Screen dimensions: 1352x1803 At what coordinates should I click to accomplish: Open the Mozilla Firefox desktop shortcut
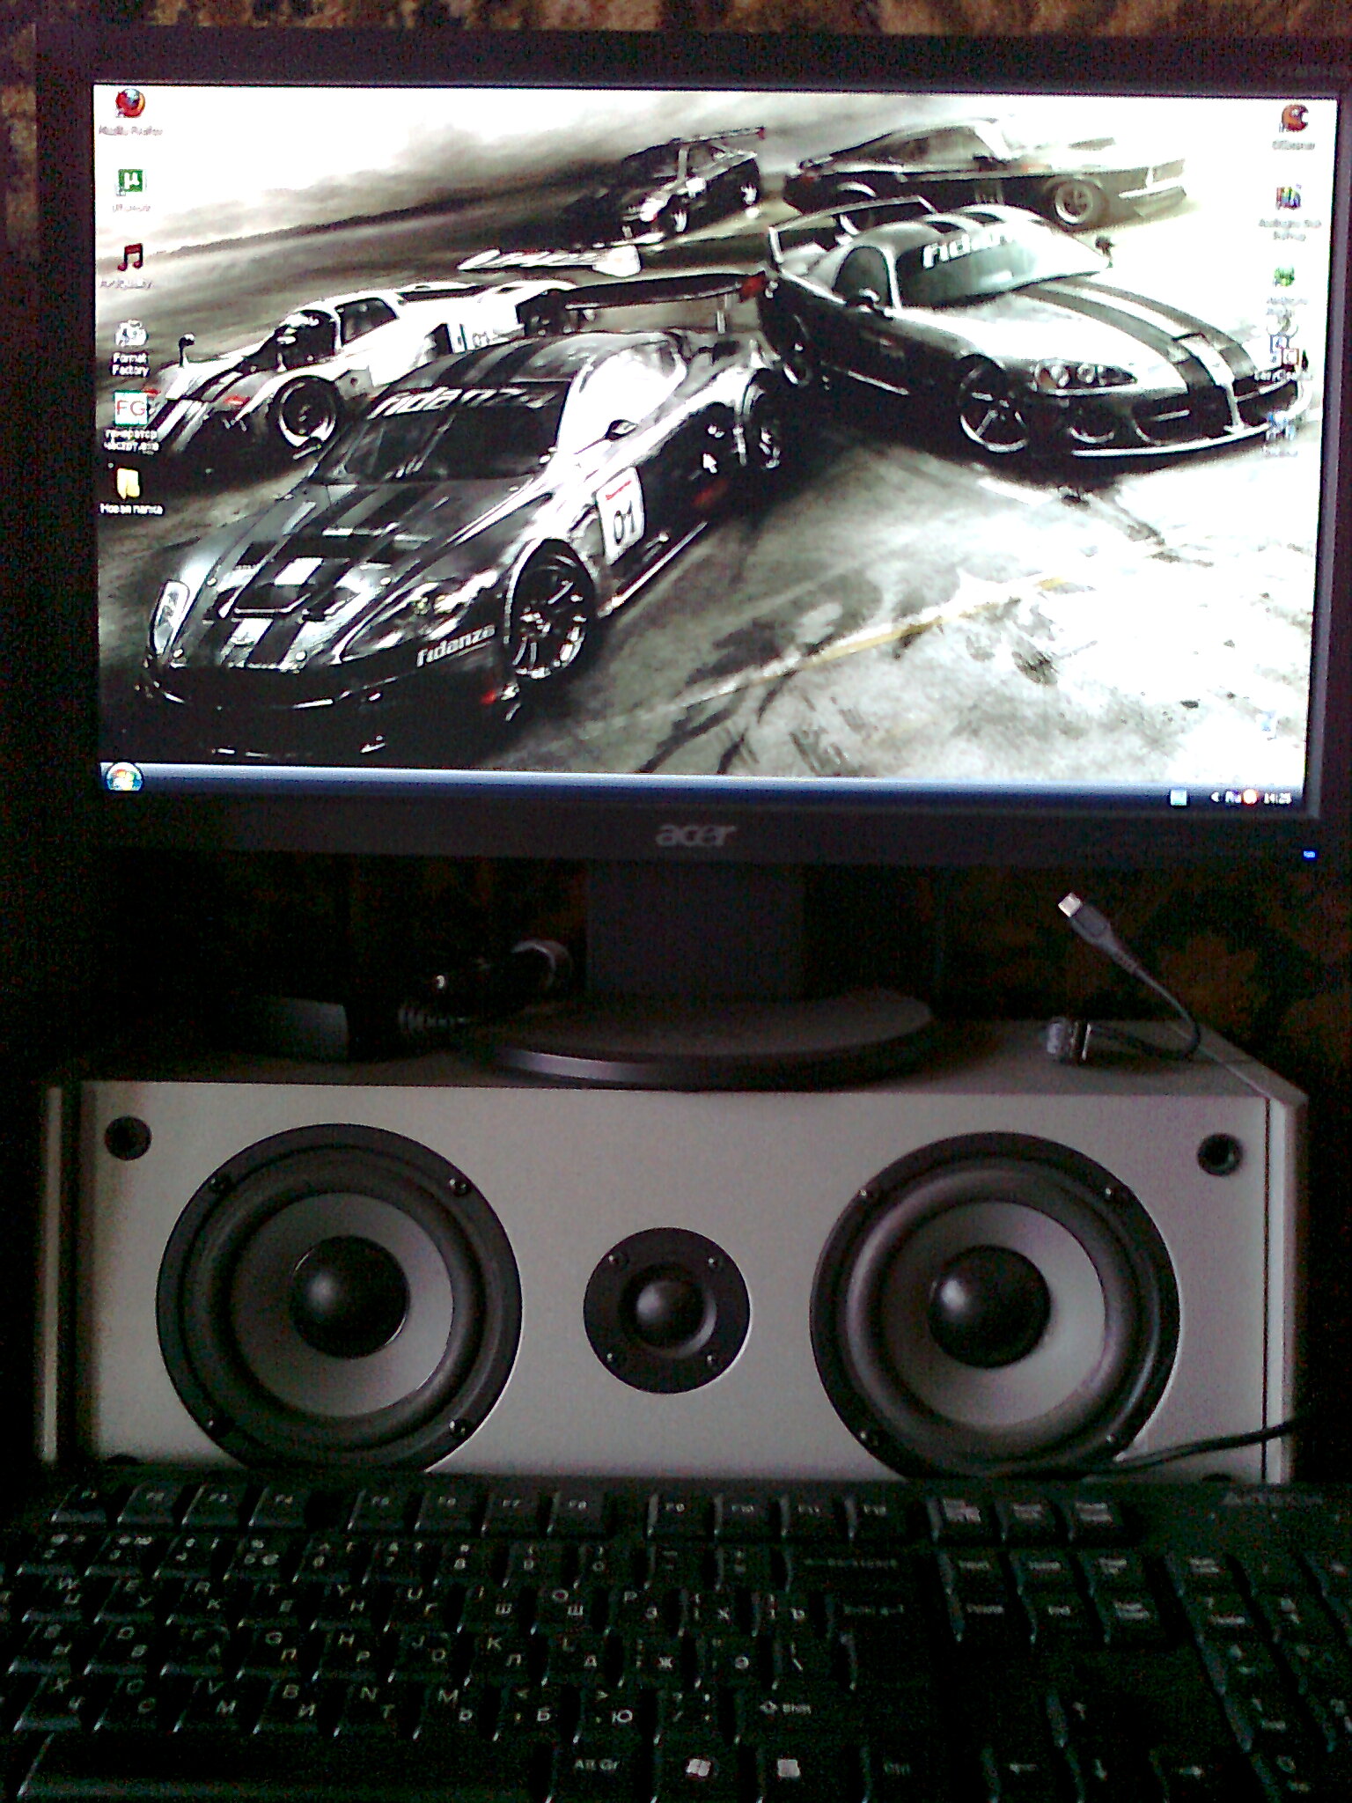[x=131, y=113]
